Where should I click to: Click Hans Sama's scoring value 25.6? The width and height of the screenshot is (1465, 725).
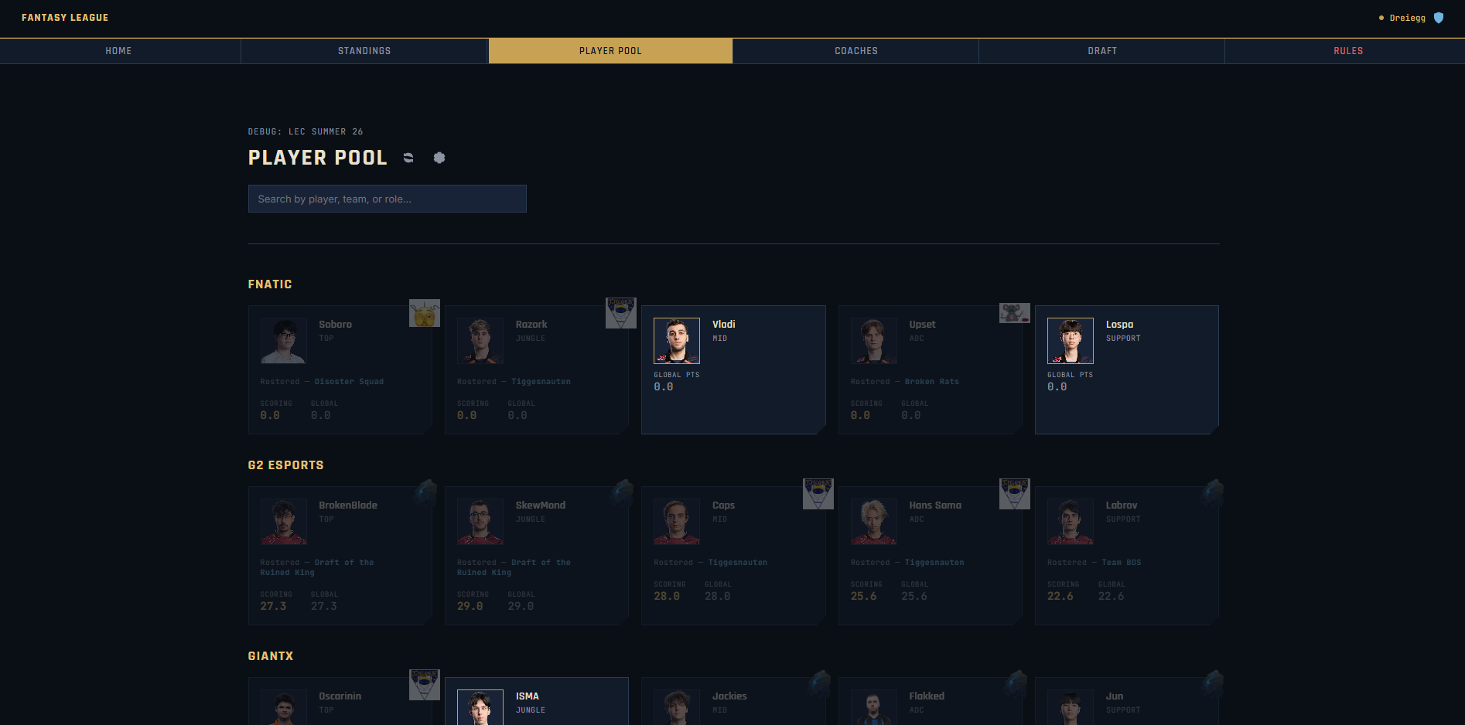(864, 596)
